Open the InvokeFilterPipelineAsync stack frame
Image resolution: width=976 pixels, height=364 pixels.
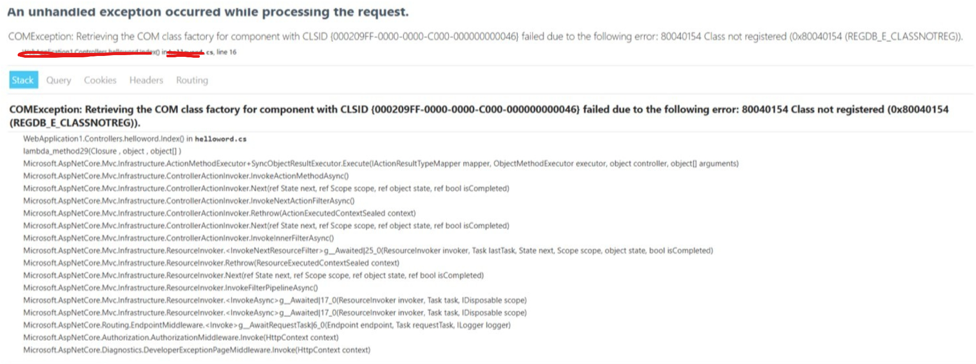tap(170, 288)
